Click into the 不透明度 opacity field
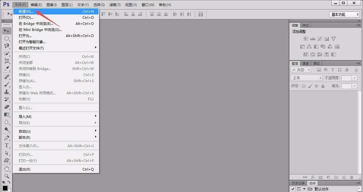The image size is (363, 192). [347, 78]
